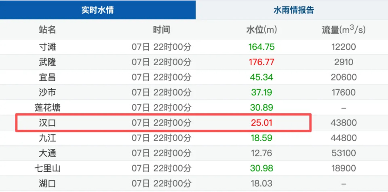The width and height of the screenshot is (388, 192).
Task: Click the time cell in 大通 row
Action: point(161,153)
